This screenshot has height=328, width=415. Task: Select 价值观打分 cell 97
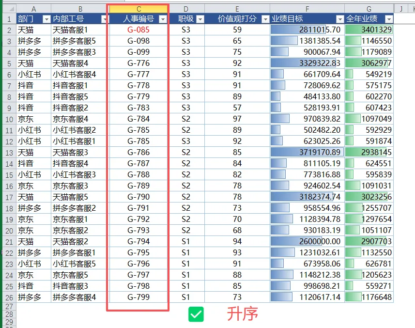pos(237,119)
